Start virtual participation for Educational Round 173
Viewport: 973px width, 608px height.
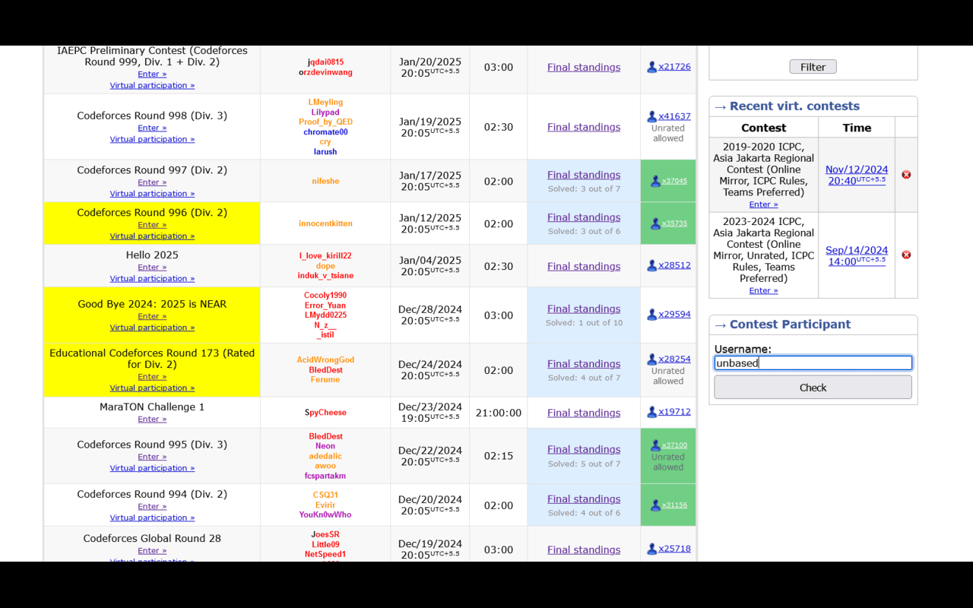[x=152, y=388]
